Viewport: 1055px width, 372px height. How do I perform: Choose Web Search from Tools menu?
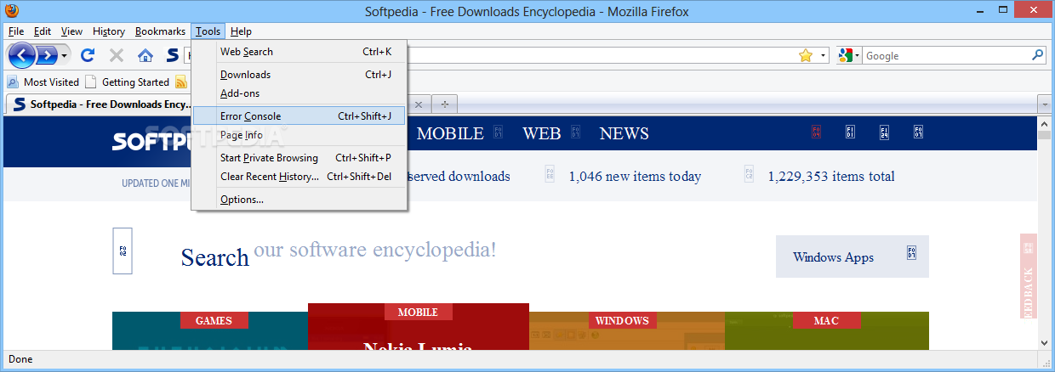[299, 52]
